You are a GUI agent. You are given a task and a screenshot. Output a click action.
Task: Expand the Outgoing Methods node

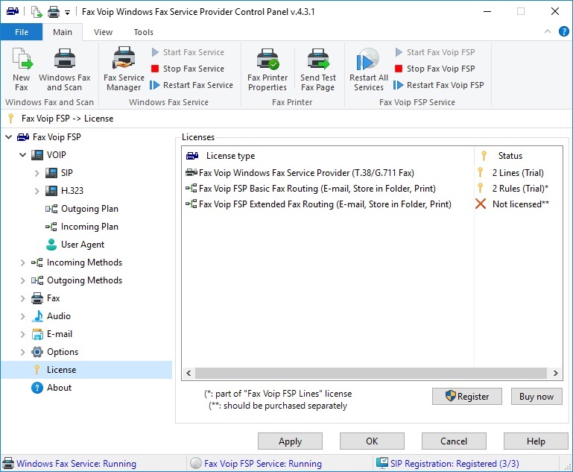click(22, 280)
